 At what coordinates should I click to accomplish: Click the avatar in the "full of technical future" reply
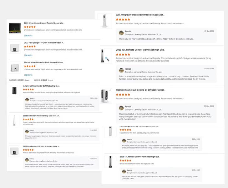(x=121, y=108)
